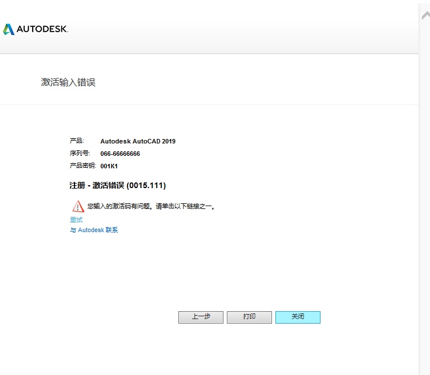Viewport: 430px width, 375px height.
Task: Click the 上一步 (Back) button
Action: [x=201, y=317]
